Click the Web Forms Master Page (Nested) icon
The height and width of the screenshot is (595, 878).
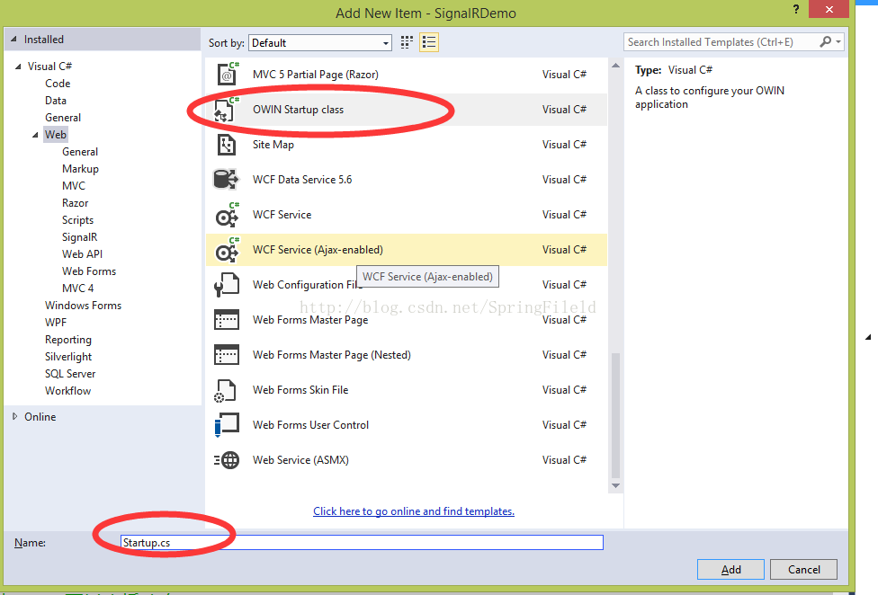tap(227, 354)
